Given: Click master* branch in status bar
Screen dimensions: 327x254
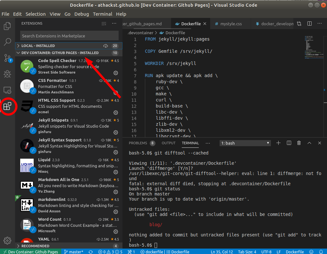Looking at the screenshot, I should click(73, 252).
